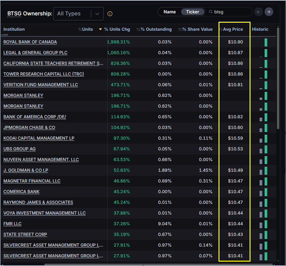Open the J. GOLDMAN & CO LP link
The height and width of the screenshot is (266, 286).
[x=26, y=170]
